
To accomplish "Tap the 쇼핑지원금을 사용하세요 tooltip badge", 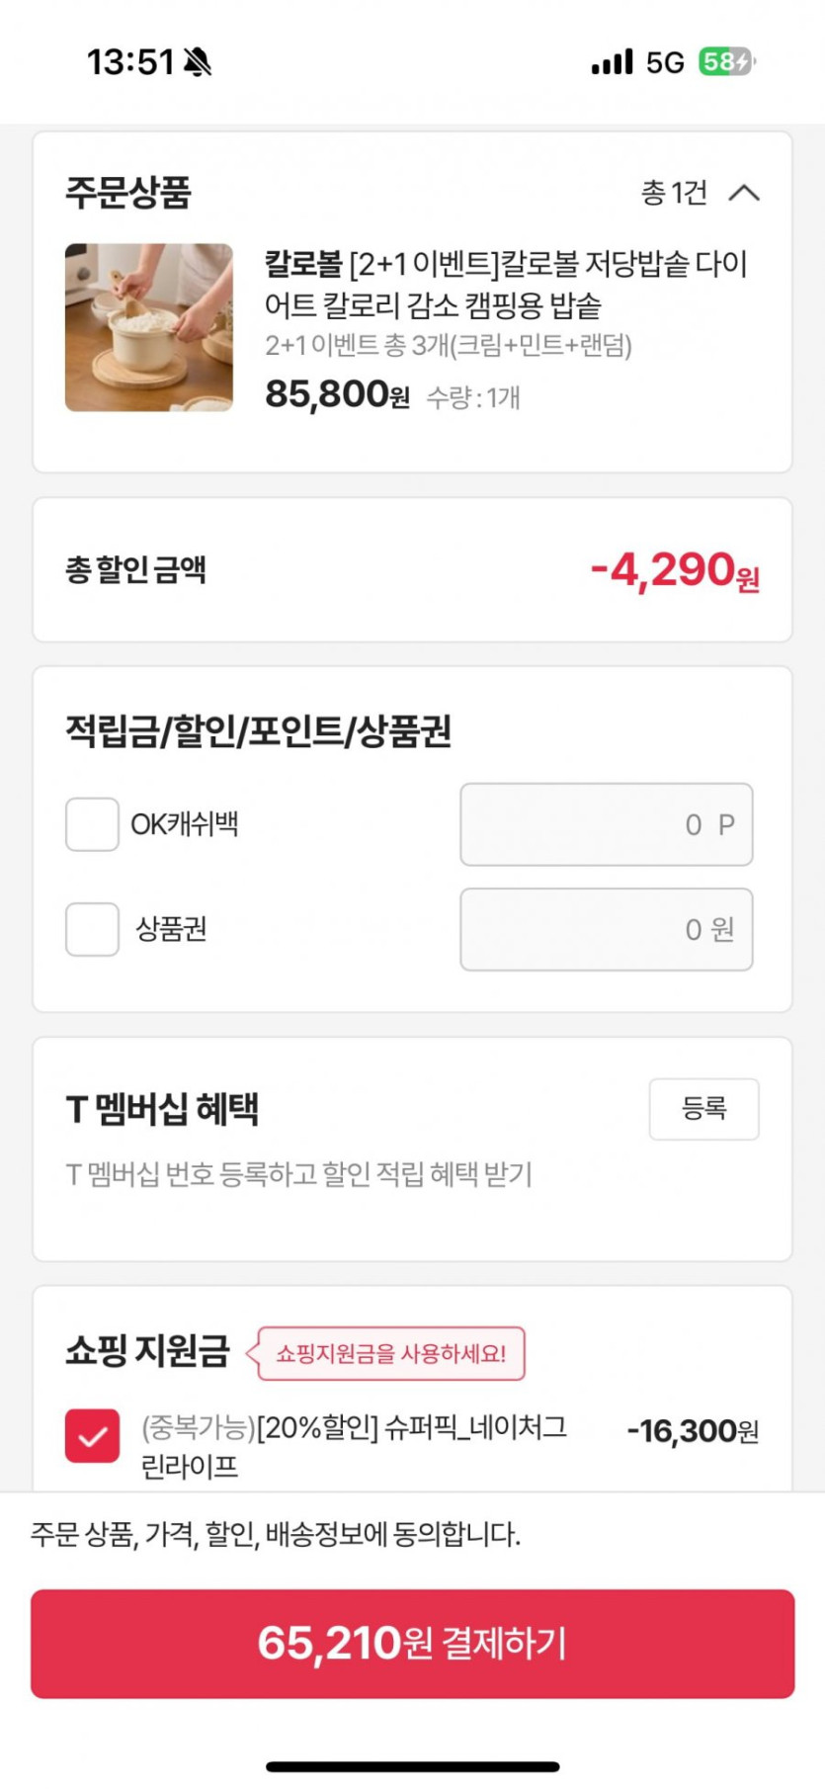I will tap(390, 1353).
